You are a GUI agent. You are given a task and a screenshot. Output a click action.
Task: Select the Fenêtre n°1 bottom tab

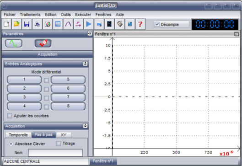(x=103, y=161)
